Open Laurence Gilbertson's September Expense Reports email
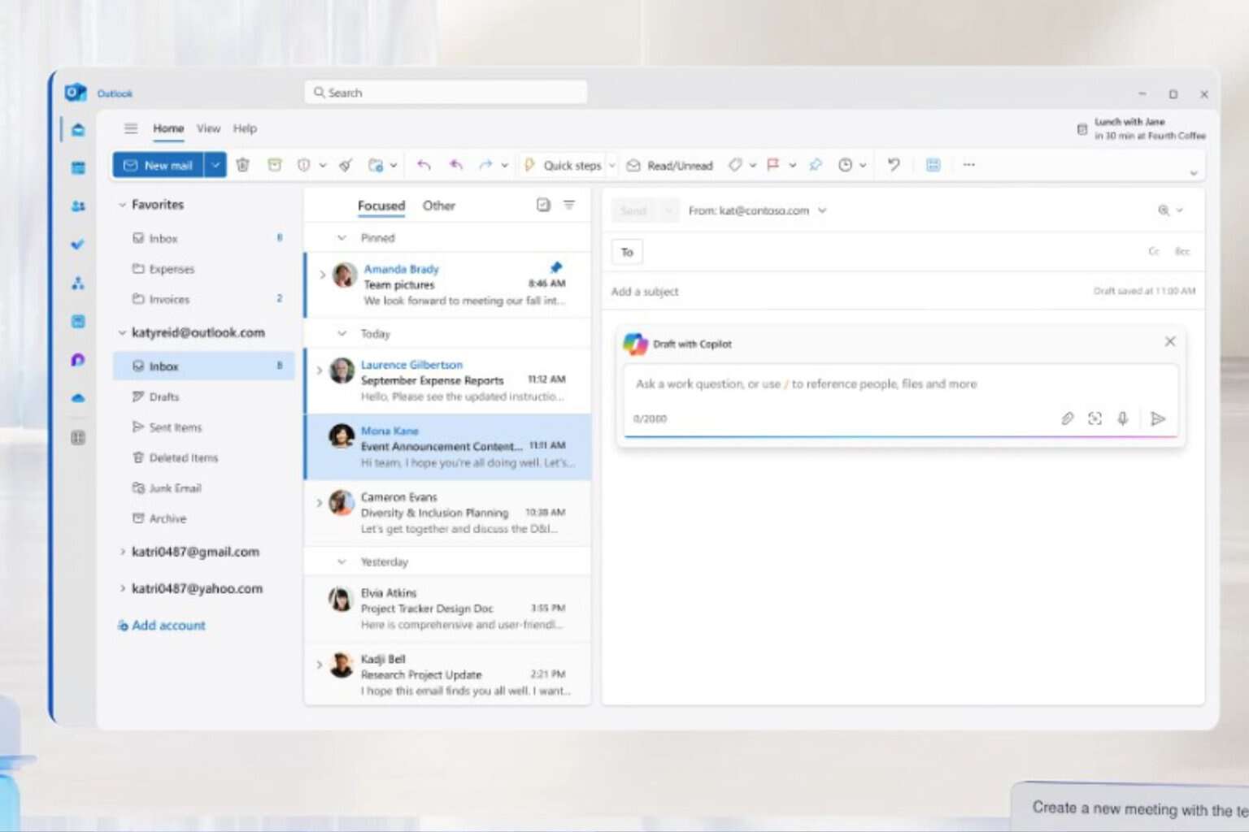This screenshot has height=832, width=1249. (448, 380)
